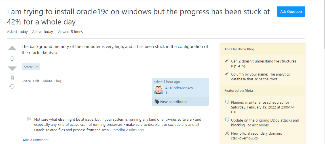The width and height of the screenshot is (325, 144).
Task: Open the post activity history
Action: [x=12, y=86]
